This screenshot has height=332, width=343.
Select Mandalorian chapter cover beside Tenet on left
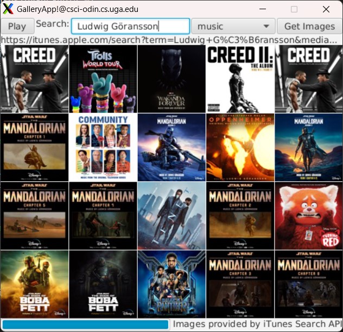[x=103, y=216]
